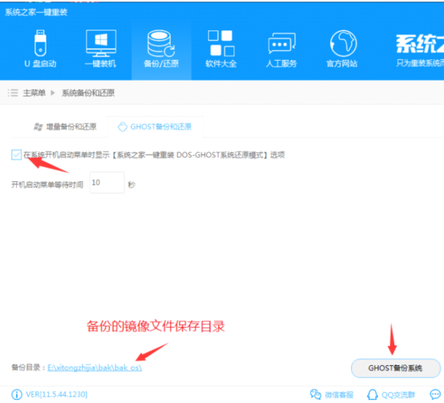Click the info icon beside the version number

click(x=16, y=394)
